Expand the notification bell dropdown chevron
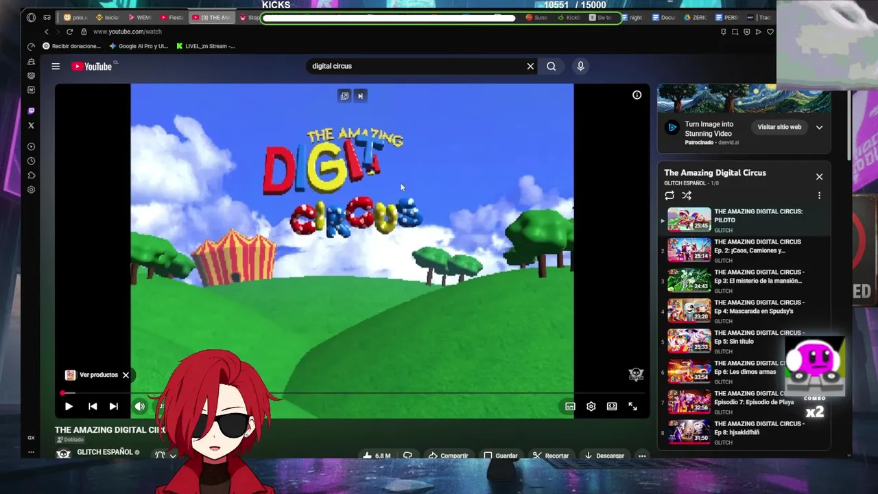This screenshot has width=878, height=494. click(173, 456)
